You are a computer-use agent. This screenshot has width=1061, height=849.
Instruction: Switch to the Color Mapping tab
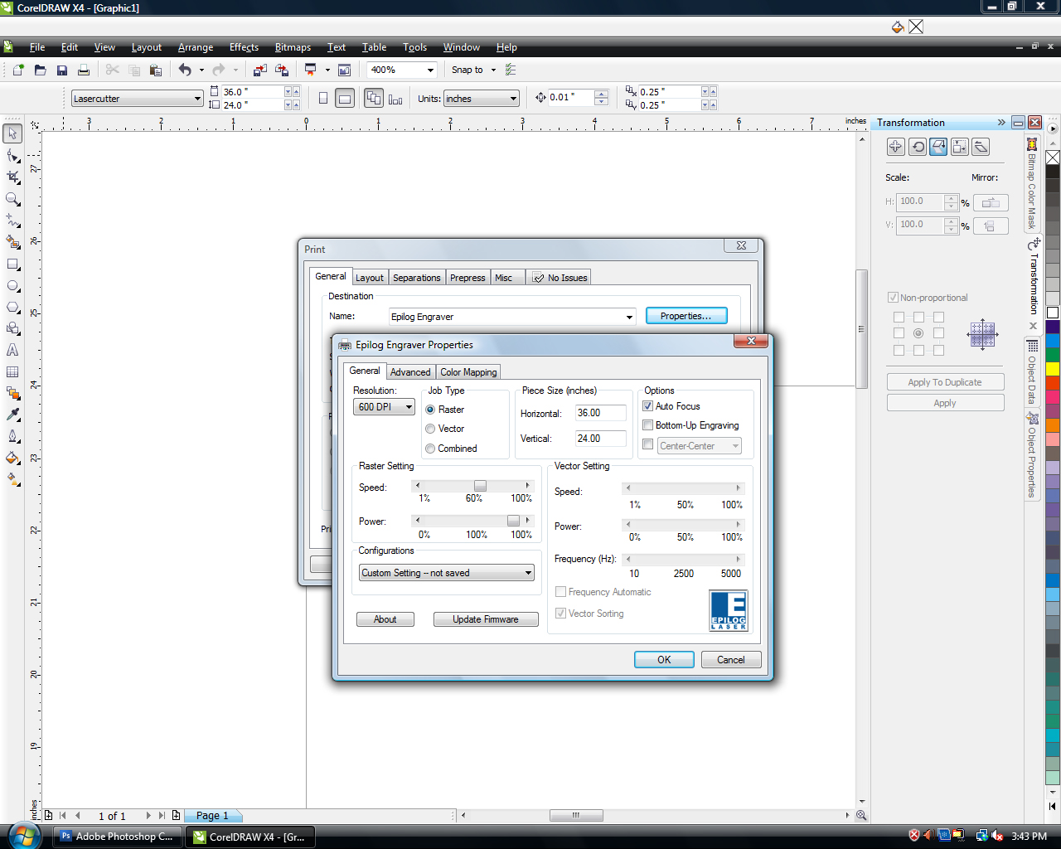(468, 372)
